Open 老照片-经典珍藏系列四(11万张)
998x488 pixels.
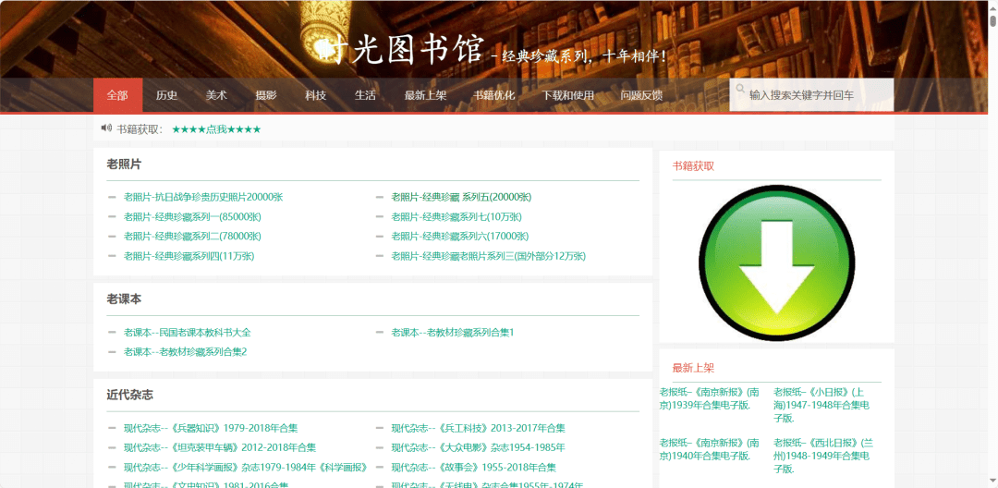pyautogui.click(x=189, y=256)
